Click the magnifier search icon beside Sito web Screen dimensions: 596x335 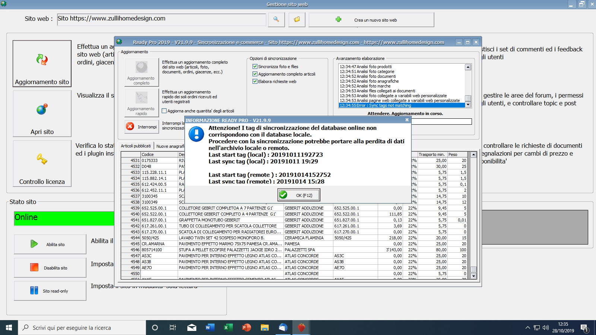point(276,19)
